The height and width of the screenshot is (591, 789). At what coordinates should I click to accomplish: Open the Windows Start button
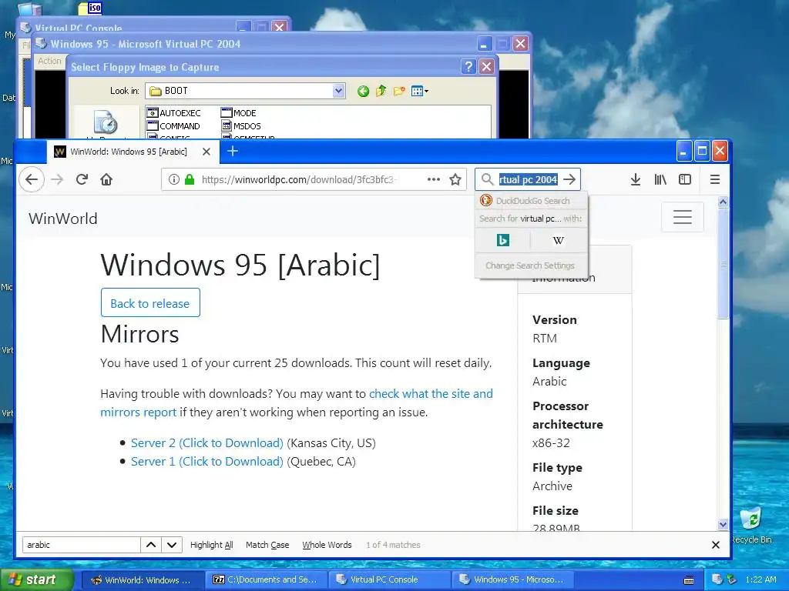tap(36, 579)
